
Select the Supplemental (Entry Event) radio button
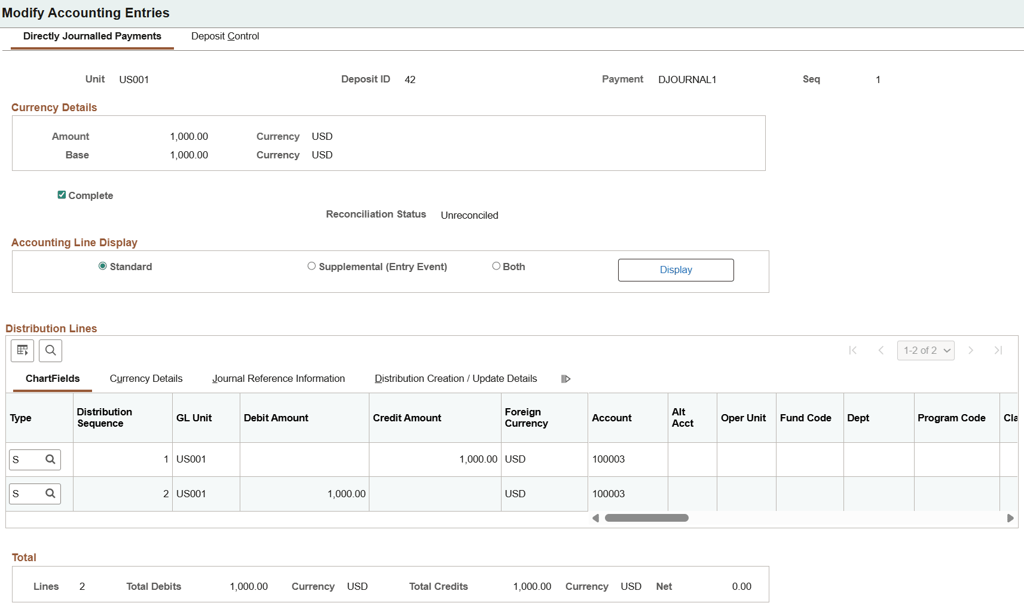pos(311,266)
